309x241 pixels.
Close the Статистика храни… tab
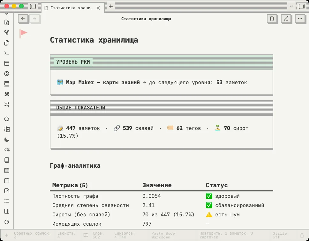pyautogui.click(x=98, y=8)
